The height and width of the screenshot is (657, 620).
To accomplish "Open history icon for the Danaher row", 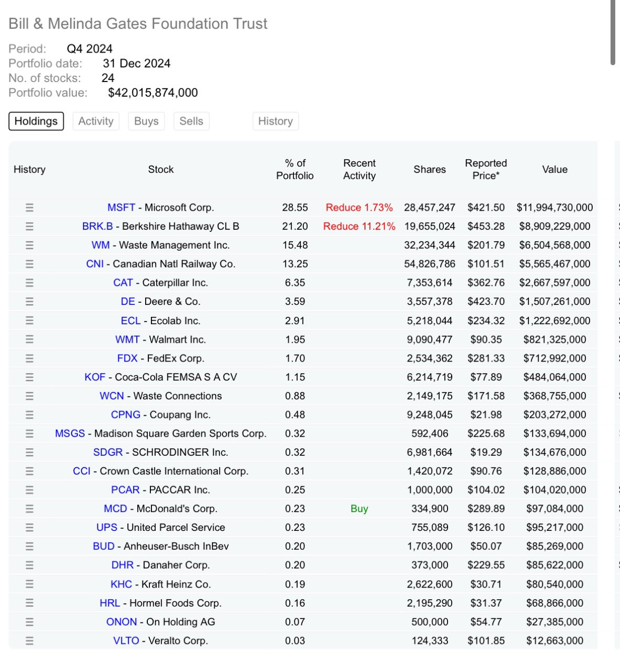I will (x=29, y=566).
